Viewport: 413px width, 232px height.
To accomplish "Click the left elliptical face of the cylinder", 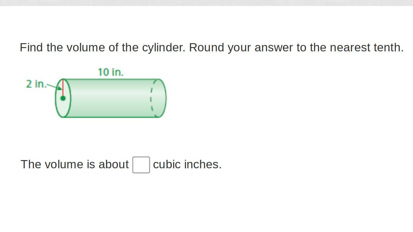I will pos(63,98).
